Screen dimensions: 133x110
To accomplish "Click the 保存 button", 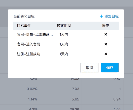I will click(110, 68).
